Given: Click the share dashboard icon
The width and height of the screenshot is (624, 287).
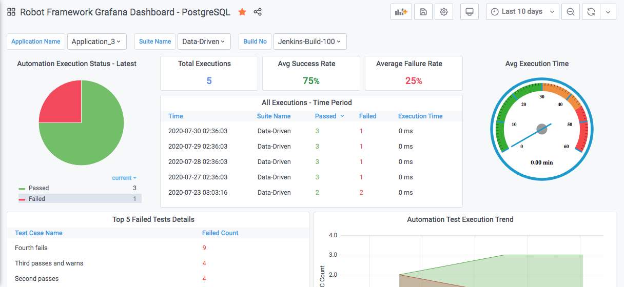Looking at the screenshot, I should click(x=258, y=12).
